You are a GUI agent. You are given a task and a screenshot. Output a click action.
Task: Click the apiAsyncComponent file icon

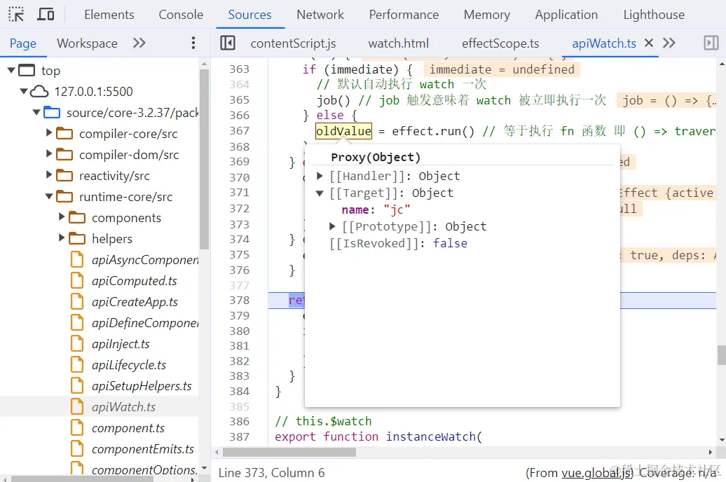coord(77,260)
